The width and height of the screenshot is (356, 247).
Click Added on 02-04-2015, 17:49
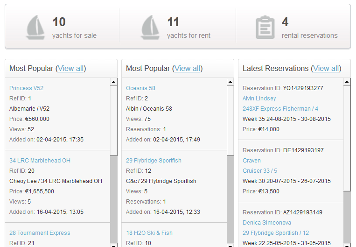163,140
